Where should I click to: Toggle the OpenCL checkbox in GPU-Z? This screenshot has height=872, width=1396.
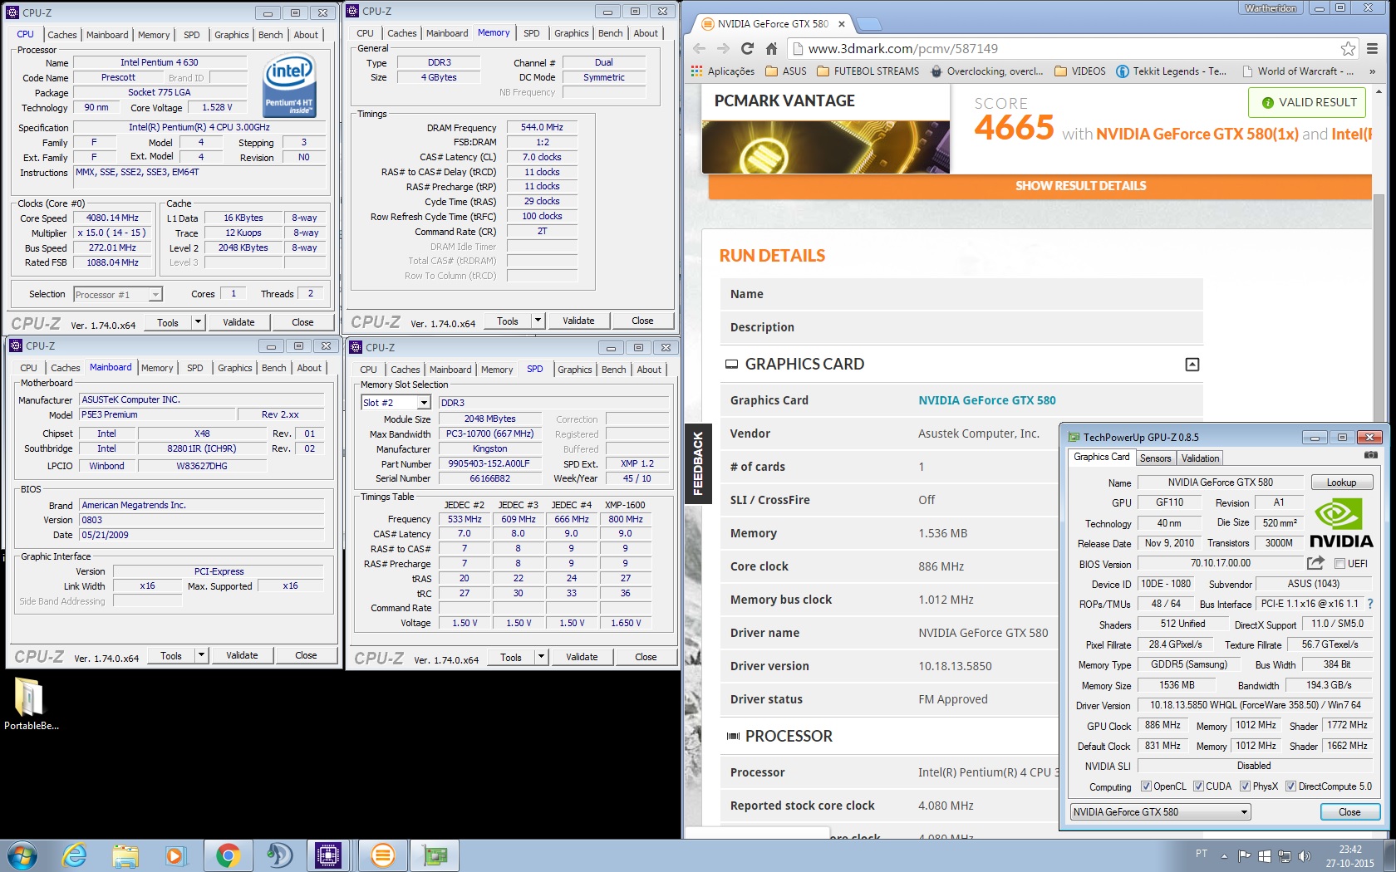(x=1146, y=786)
